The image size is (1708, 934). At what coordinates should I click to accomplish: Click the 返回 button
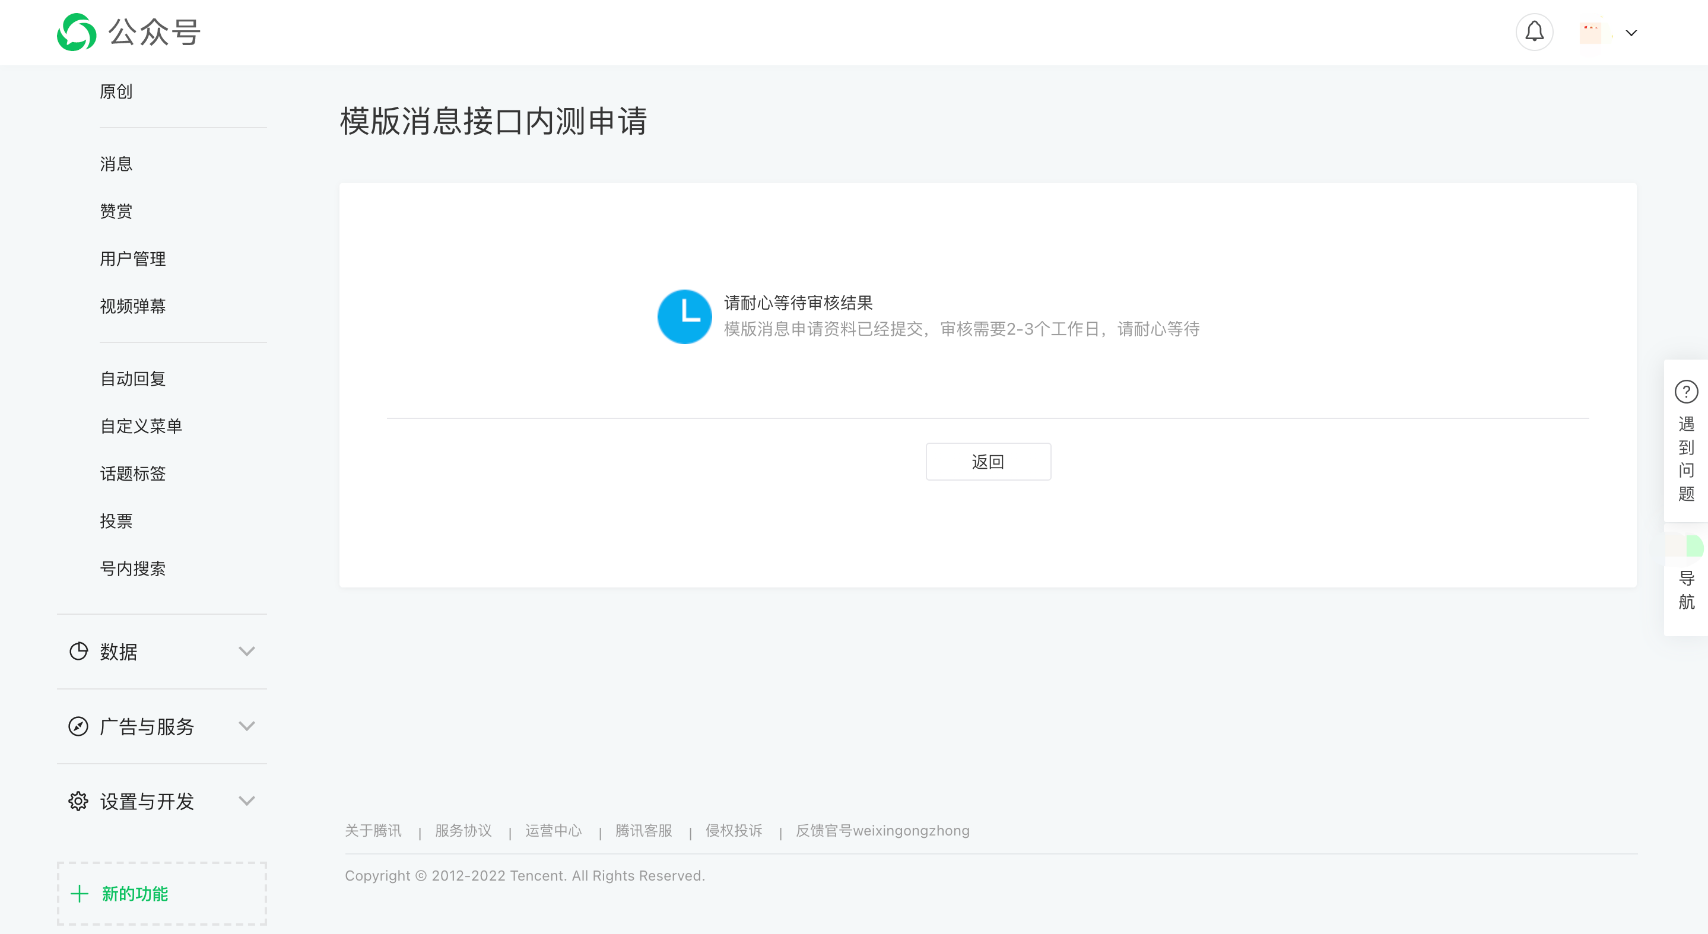(988, 462)
